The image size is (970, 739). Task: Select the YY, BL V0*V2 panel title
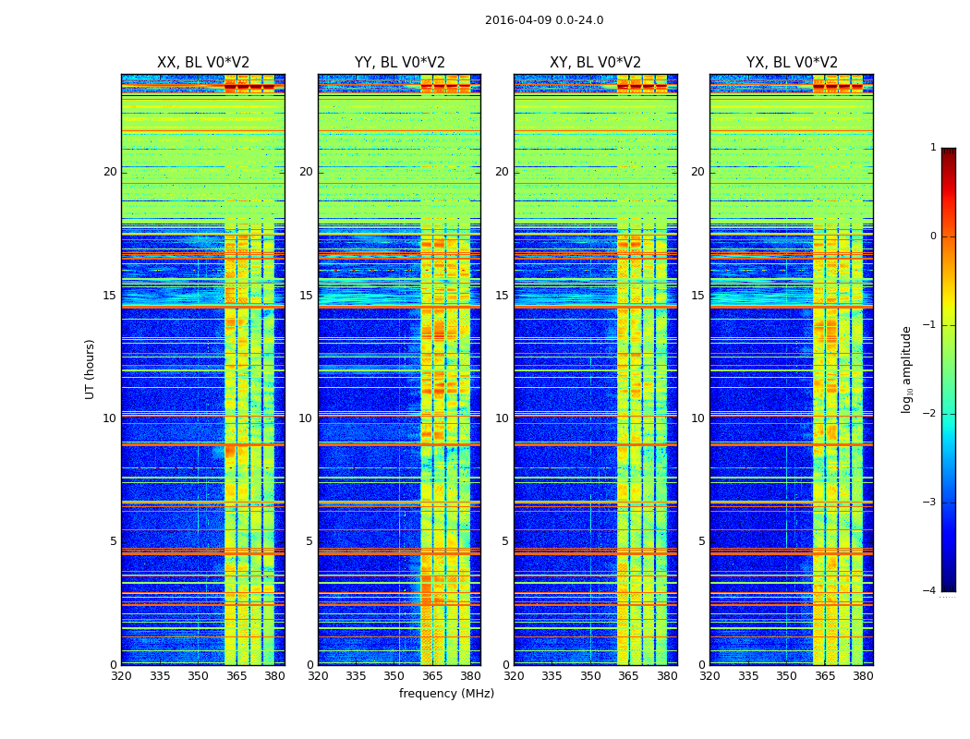[x=399, y=63]
